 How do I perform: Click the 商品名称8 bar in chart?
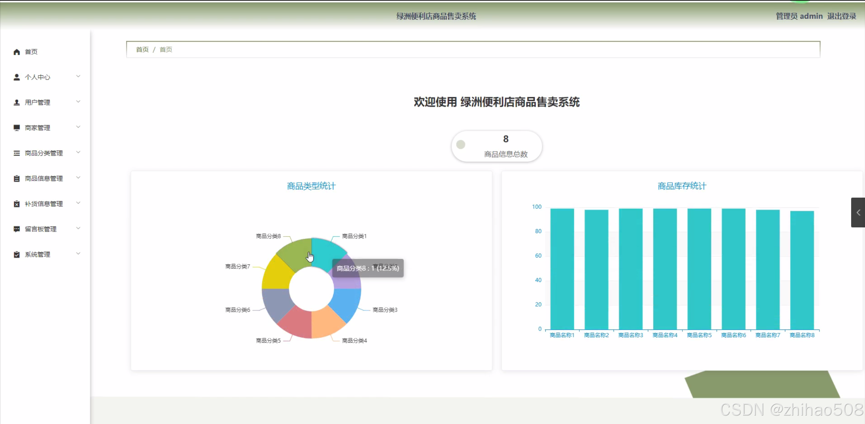pyautogui.click(x=802, y=270)
